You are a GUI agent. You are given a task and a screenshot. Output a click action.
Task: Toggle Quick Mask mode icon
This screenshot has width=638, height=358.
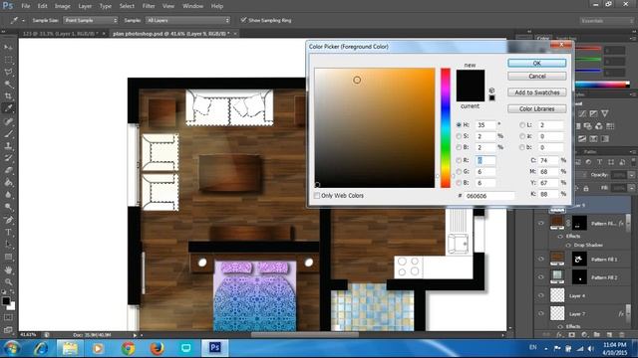pyautogui.click(x=8, y=317)
